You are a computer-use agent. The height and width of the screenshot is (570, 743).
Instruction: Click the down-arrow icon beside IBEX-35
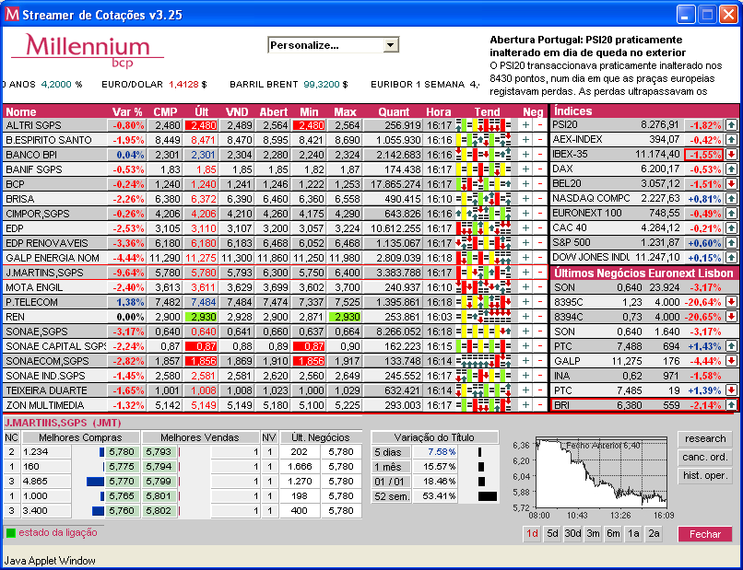(732, 155)
